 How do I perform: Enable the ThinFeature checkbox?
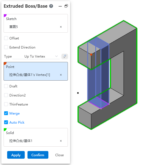click(6, 104)
